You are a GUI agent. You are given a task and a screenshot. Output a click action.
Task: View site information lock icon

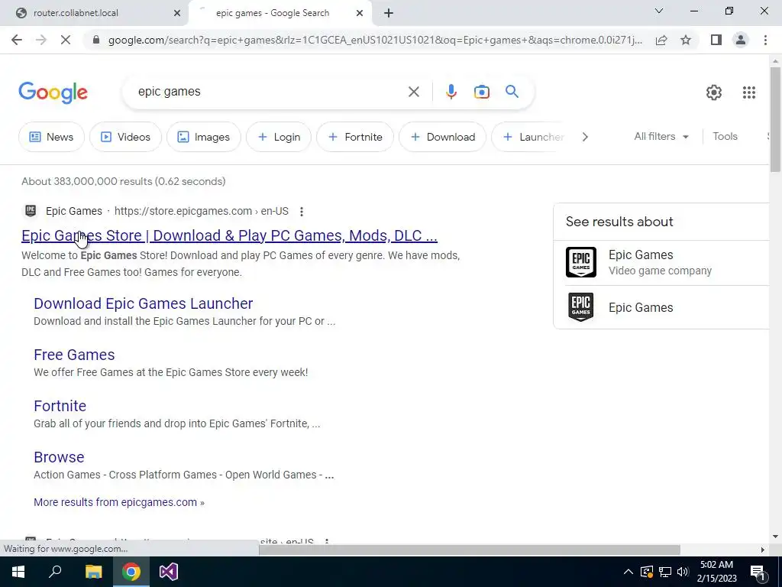point(96,40)
